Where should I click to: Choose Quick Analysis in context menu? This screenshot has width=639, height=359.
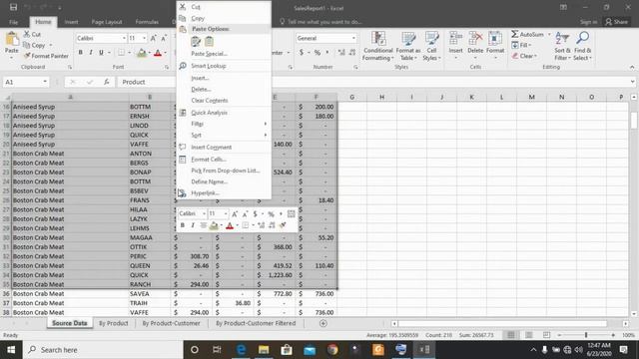click(224, 113)
